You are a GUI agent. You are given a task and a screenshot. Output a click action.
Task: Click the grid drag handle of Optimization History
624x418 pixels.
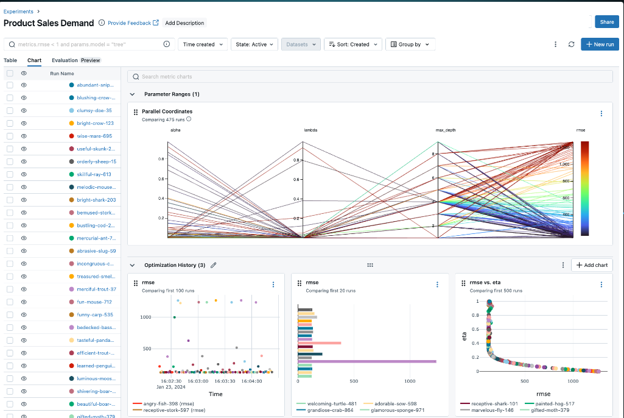(x=370, y=265)
